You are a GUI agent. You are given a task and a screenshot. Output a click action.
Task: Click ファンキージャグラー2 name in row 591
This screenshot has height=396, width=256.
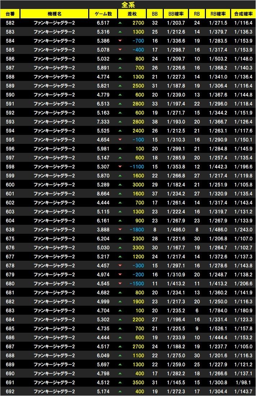click(x=54, y=104)
